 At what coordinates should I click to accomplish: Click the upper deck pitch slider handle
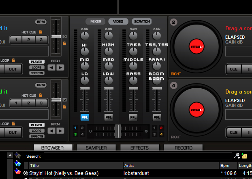pos(56,36)
